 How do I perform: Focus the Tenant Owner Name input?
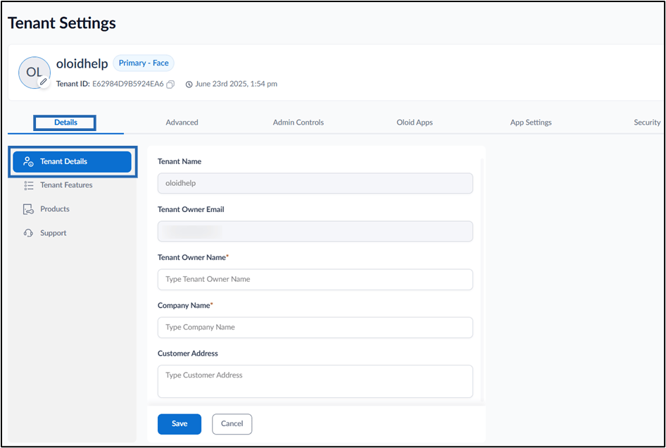pos(315,279)
